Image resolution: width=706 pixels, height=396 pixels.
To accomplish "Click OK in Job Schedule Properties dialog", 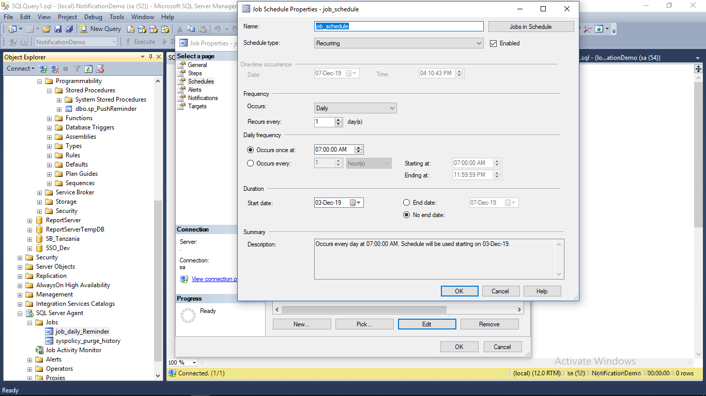I will tap(459, 291).
